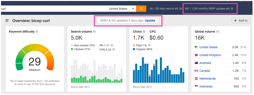The width and height of the screenshot is (254, 95).
Task: Click the 997 / 1,000 monthly SERP updates text
Action: 207,9
